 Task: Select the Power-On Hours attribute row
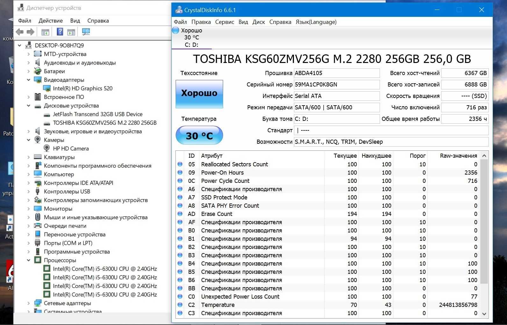click(x=328, y=173)
